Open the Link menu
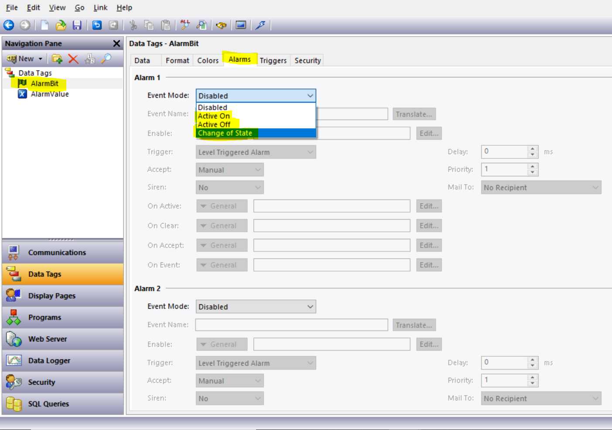 point(100,7)
